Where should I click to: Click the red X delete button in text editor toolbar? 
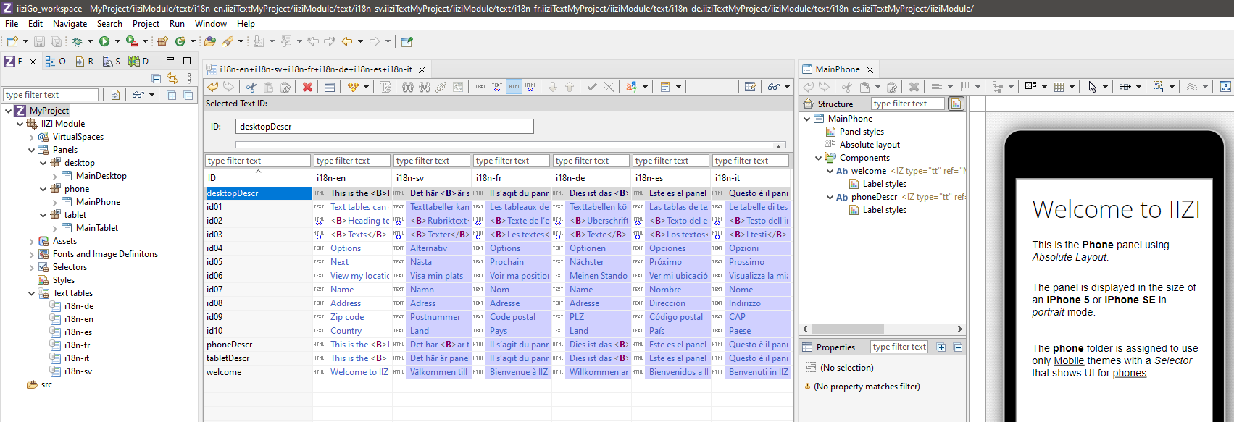pyautogui.click(x=307, y=87)
